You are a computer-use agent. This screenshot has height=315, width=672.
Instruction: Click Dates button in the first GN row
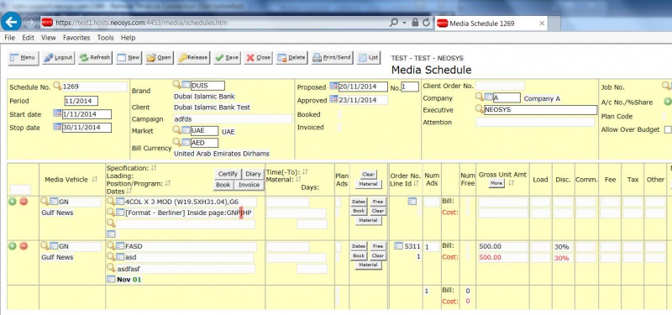point(359,202)
